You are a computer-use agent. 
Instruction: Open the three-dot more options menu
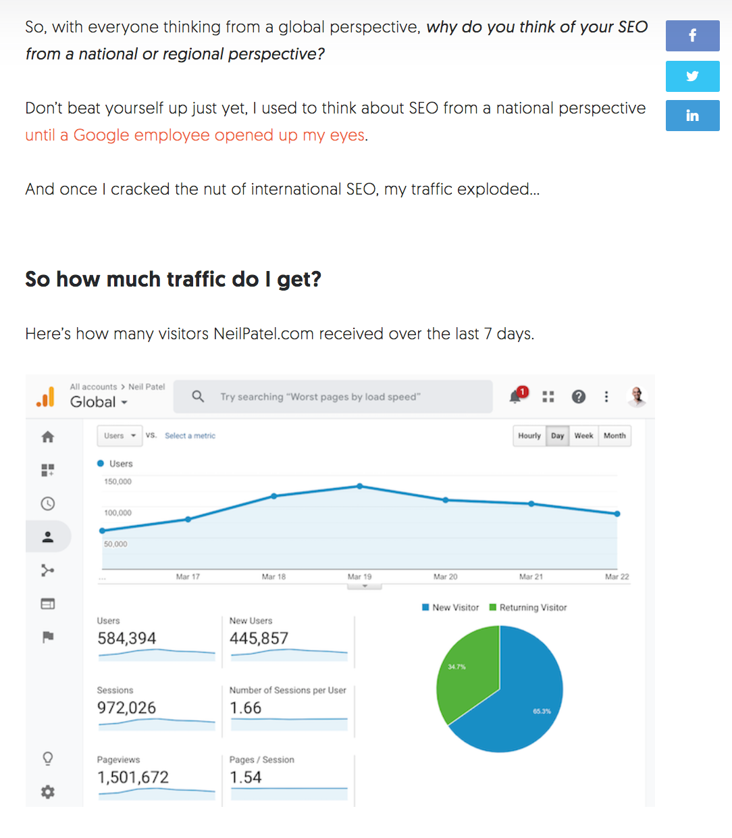click(x=606, y=397)
